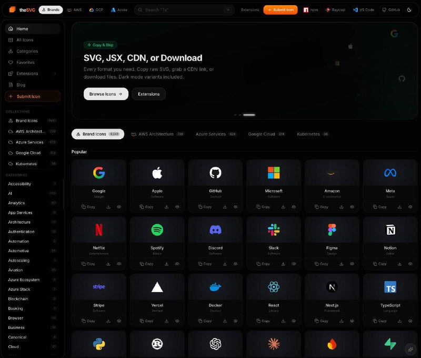Select the GCP header tab
Viewport: 421px width, 358px height.
(x=96, y=9)
